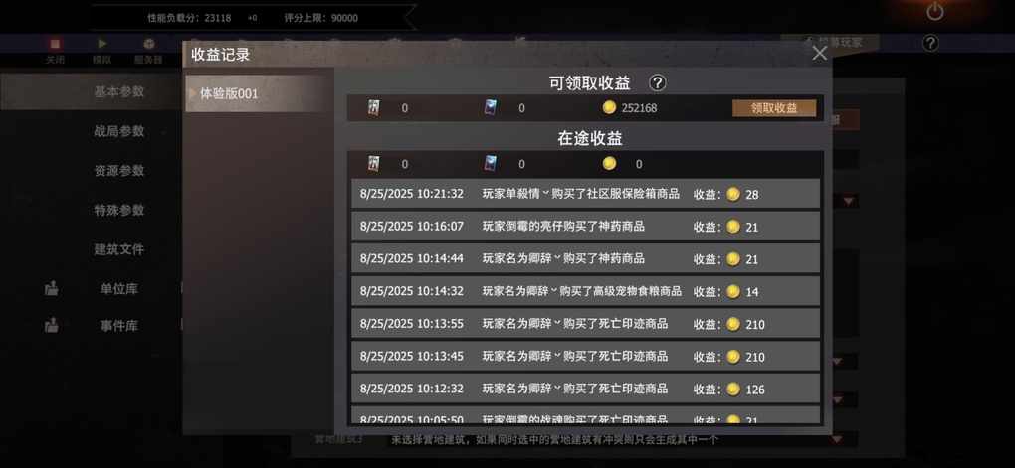Switch to 特殊参数 settings

[x=119, y=210]
